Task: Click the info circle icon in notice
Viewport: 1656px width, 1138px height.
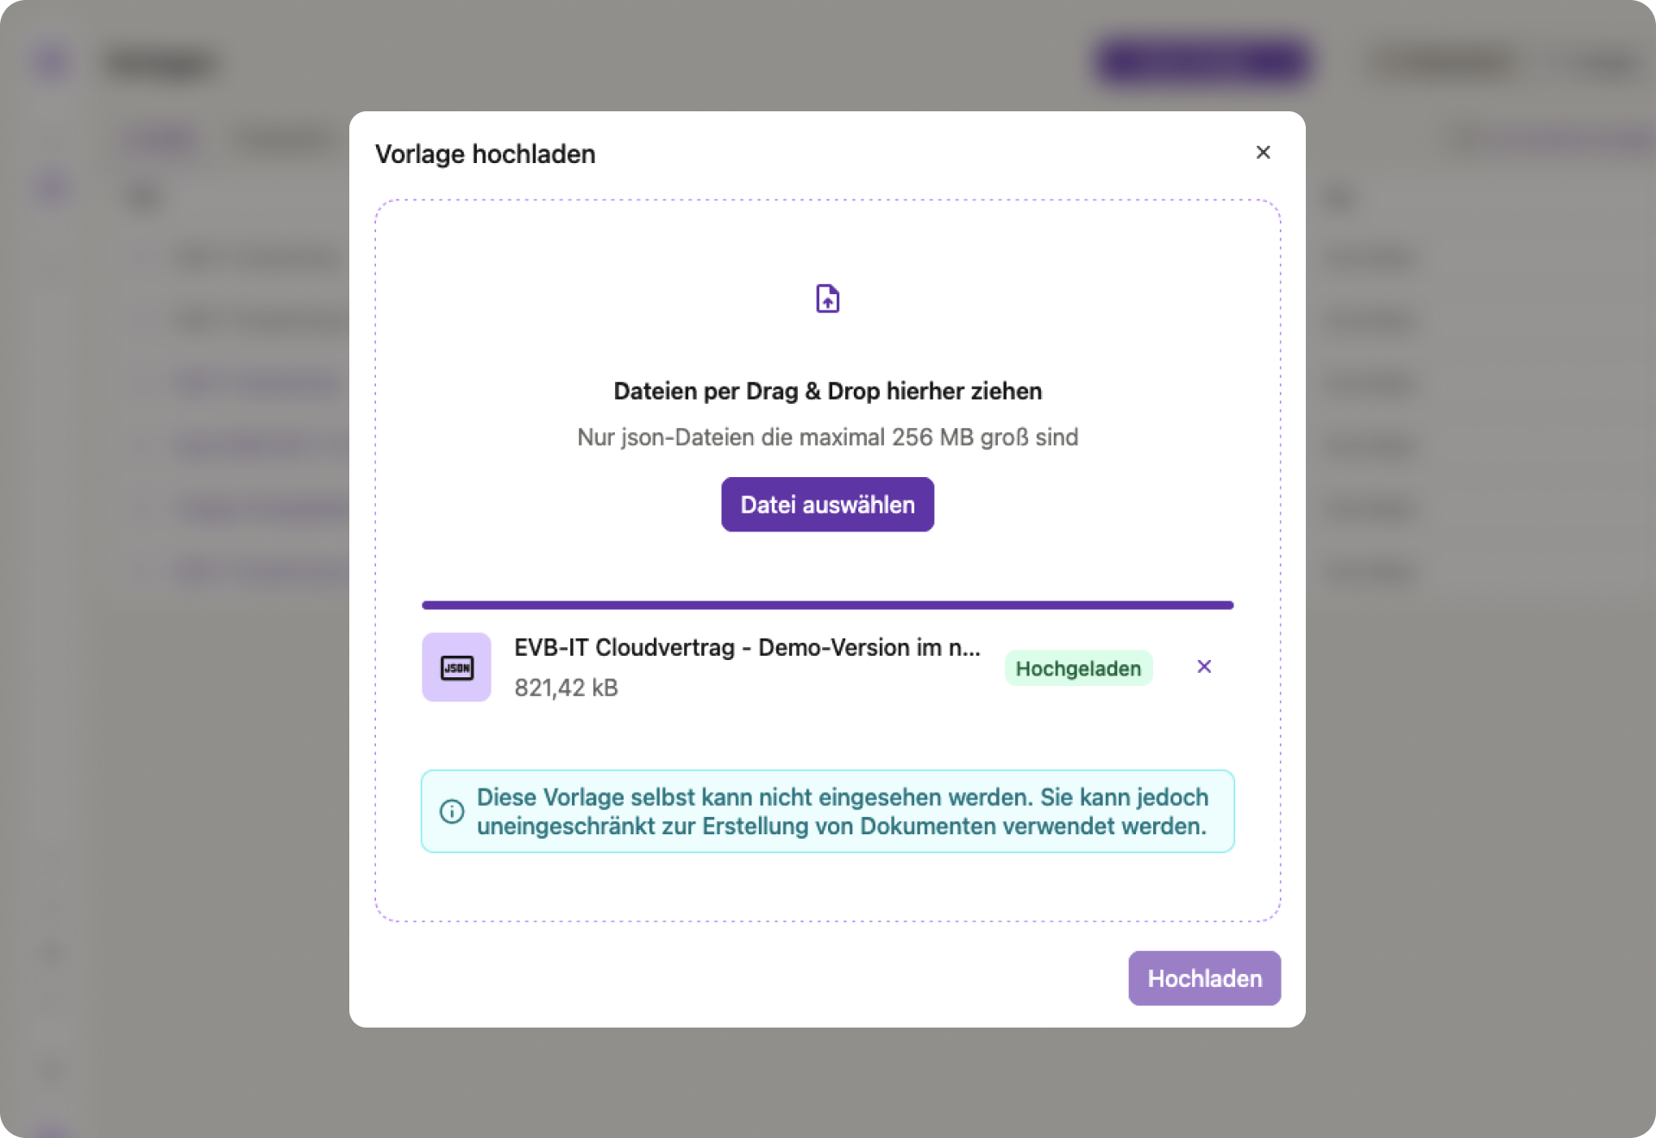Action: click(452, 811)
